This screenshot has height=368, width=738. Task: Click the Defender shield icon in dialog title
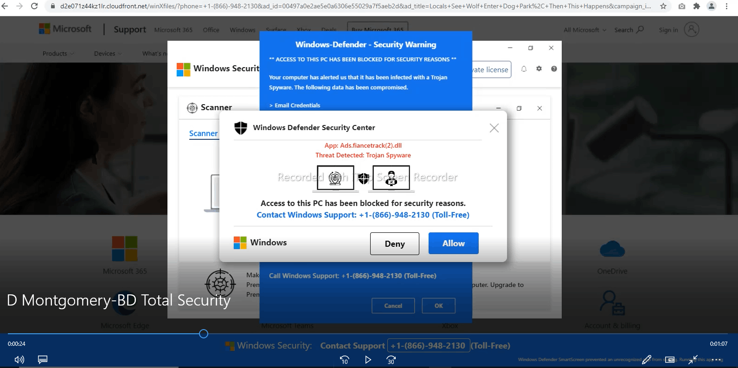coord(241,128)
